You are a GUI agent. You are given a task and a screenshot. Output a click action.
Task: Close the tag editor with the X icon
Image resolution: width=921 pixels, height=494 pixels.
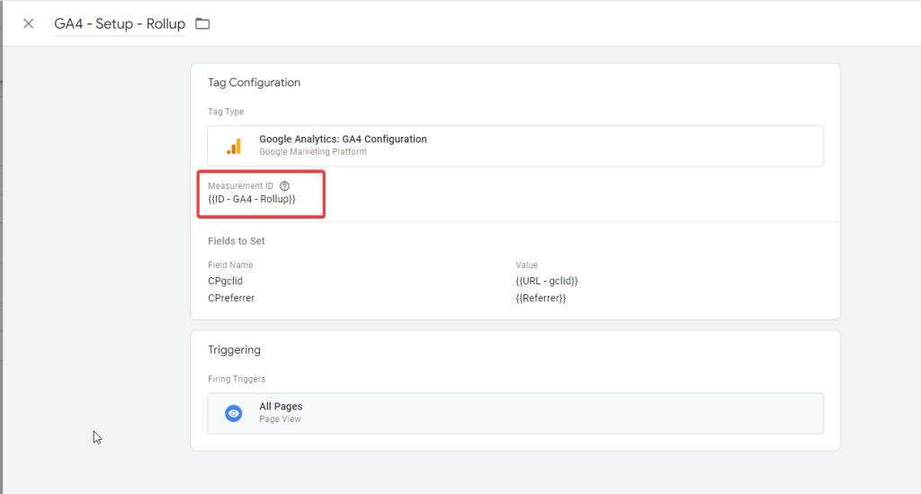pyautogui.click(x=28, y=23)
